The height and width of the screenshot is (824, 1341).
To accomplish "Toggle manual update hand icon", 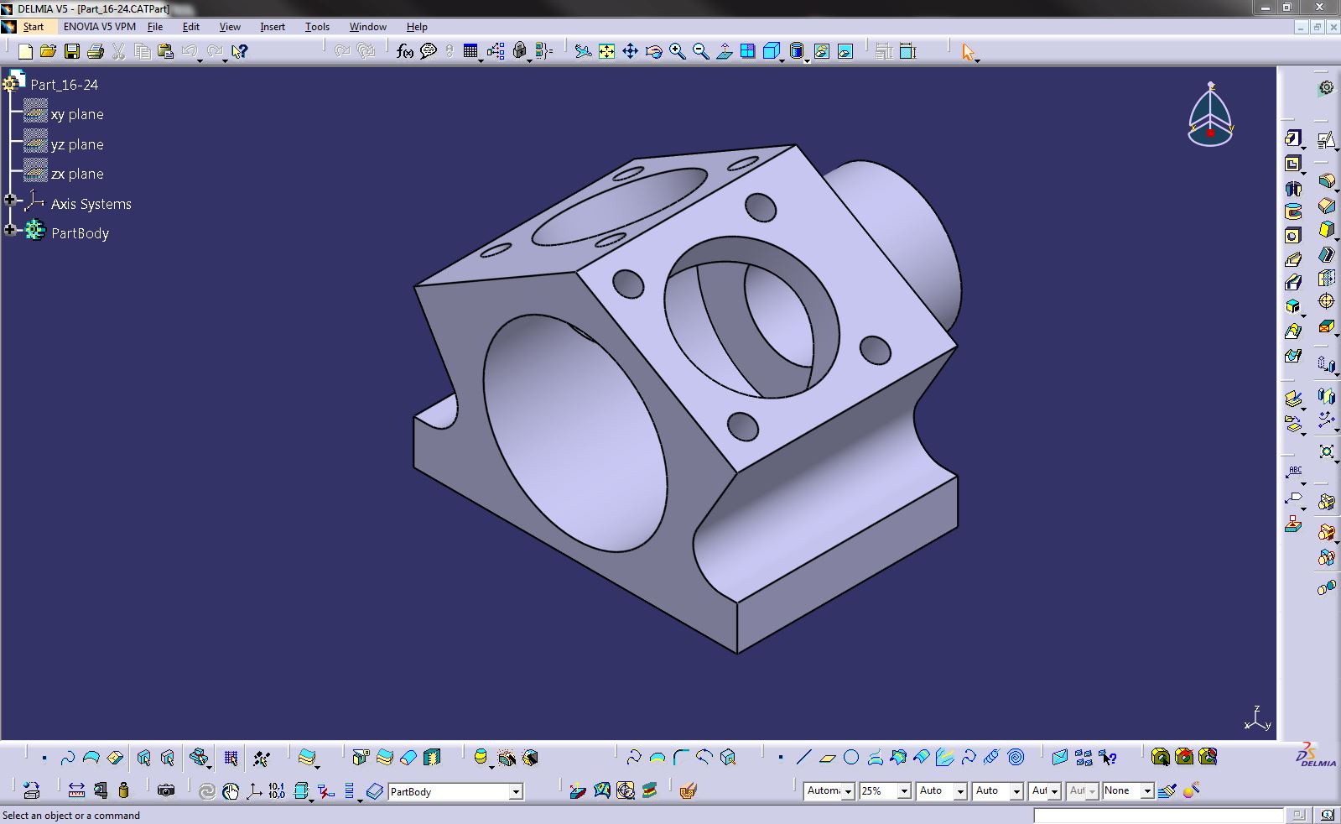I will click(x=230, y=790).
